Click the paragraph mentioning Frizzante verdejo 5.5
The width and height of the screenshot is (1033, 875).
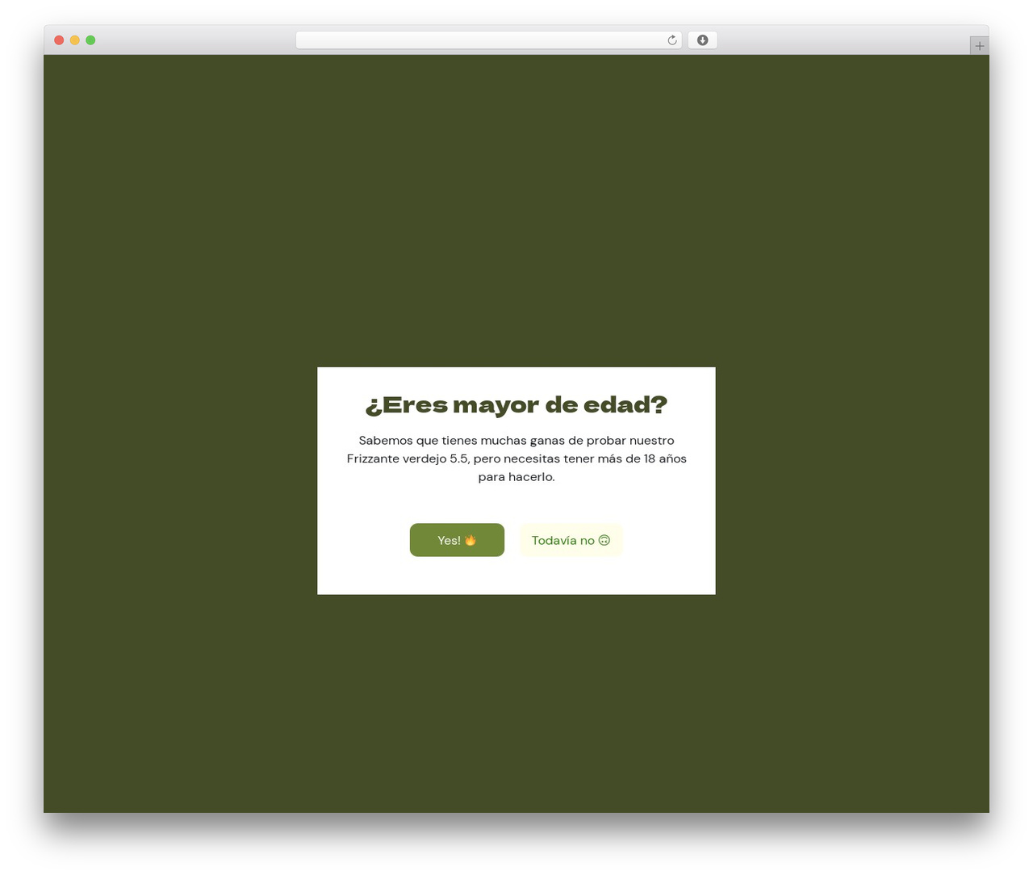click(x=516, y=458)
